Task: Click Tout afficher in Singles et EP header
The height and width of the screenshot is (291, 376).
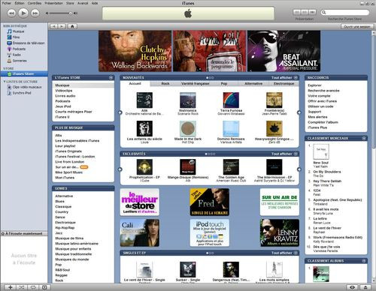Action: [282, 253]
